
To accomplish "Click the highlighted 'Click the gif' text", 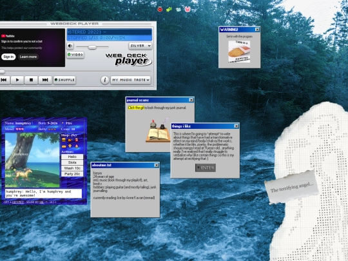I will (x=136, y=108).
